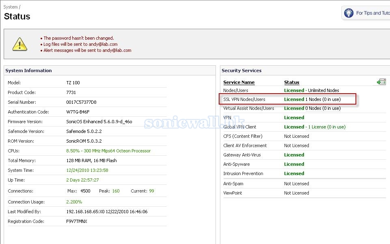Click the System Information panel heading
Image resolution: width=390 pixels, height=244 pixels.
[28, 71]
